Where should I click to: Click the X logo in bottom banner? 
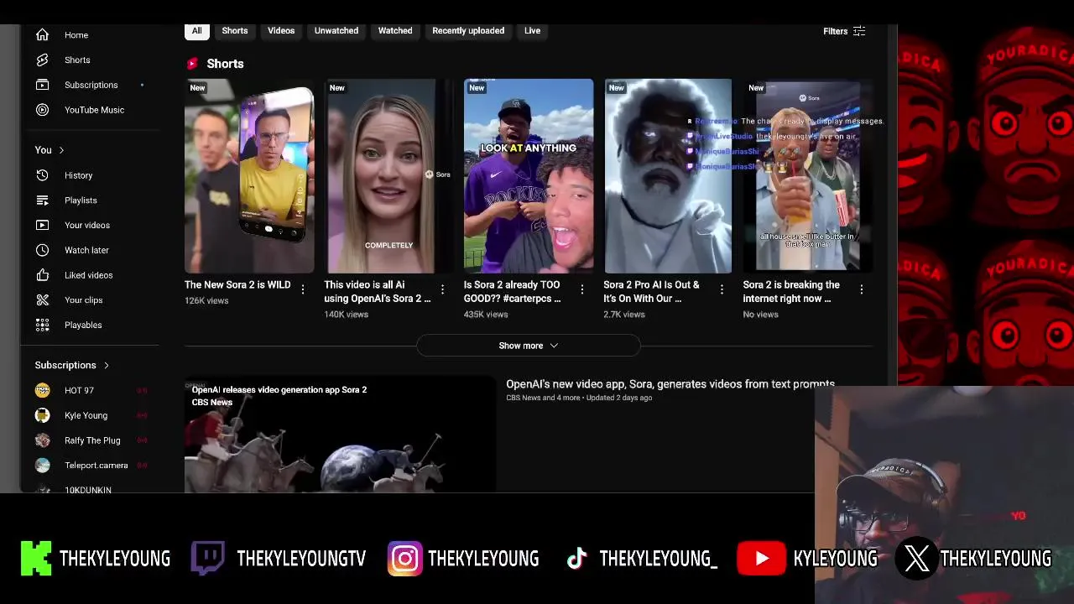916,559
